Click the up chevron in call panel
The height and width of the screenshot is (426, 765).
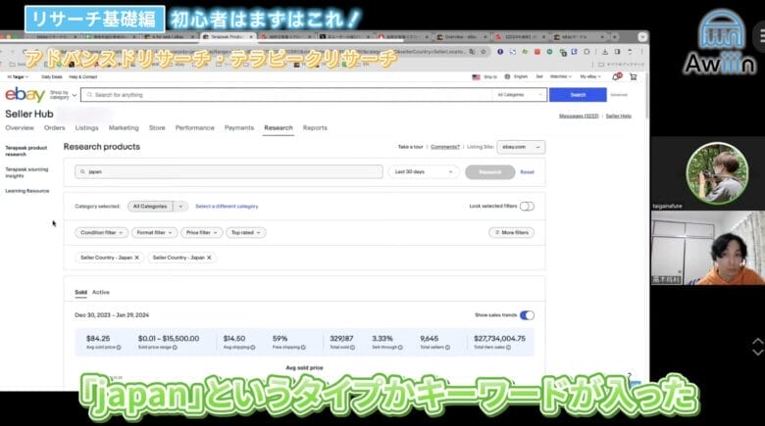coord(758,342)
